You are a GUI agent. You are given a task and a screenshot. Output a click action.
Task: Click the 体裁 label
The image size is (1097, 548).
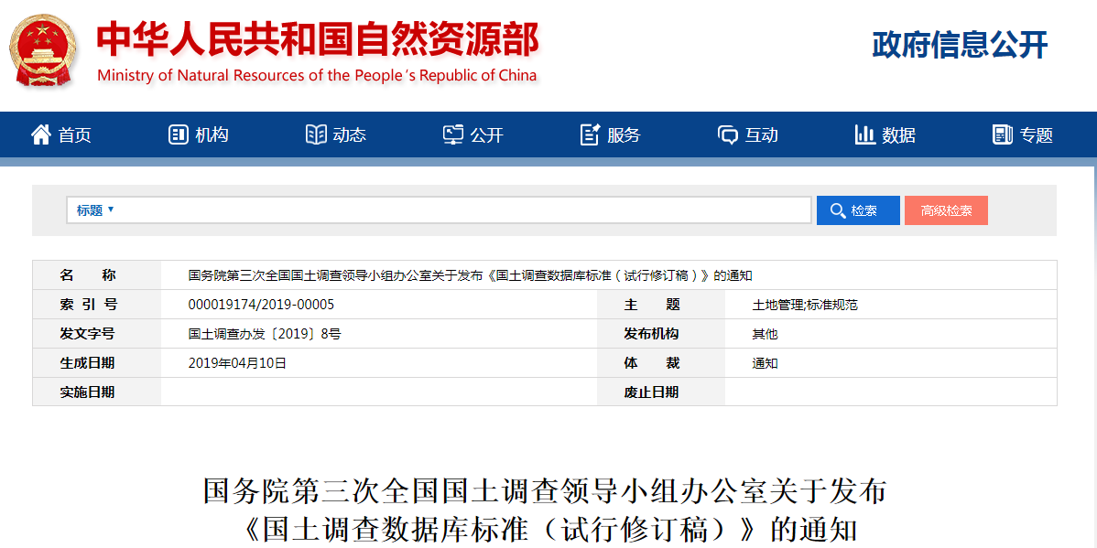(651, 363)
